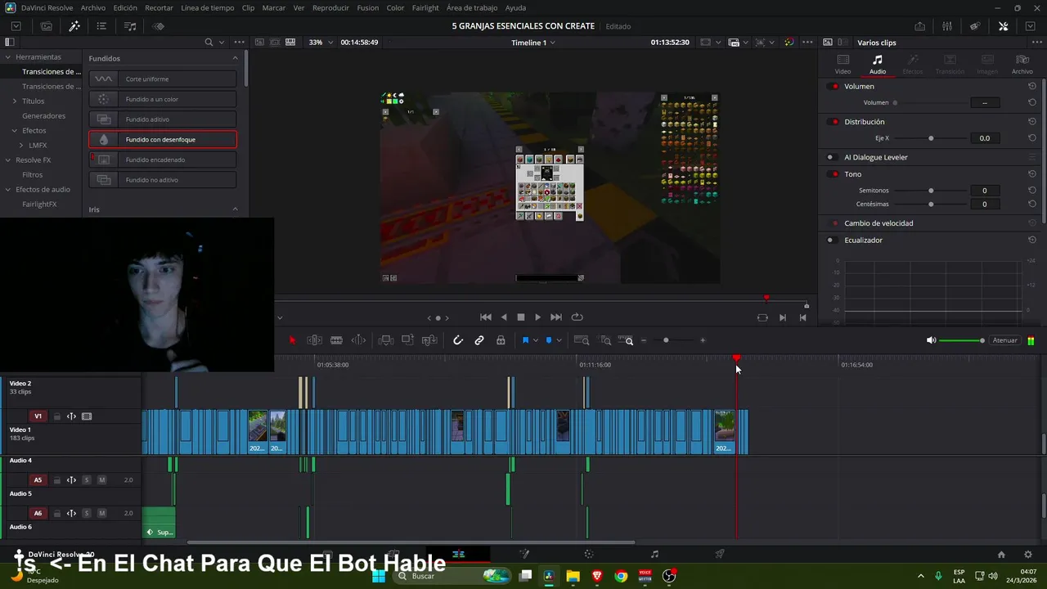1047x589 pixels.
Task: Select Fundido con desenfoque transition
Action: click(x=163, y=140)
